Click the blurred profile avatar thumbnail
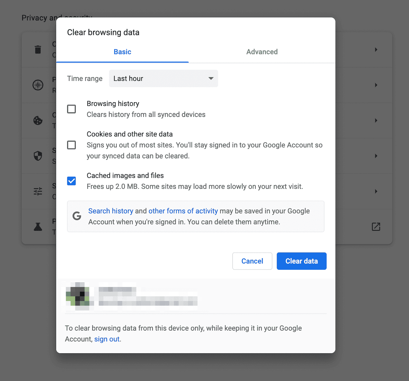This screenshot has width=409, height=381. click(x=79, y=296)
